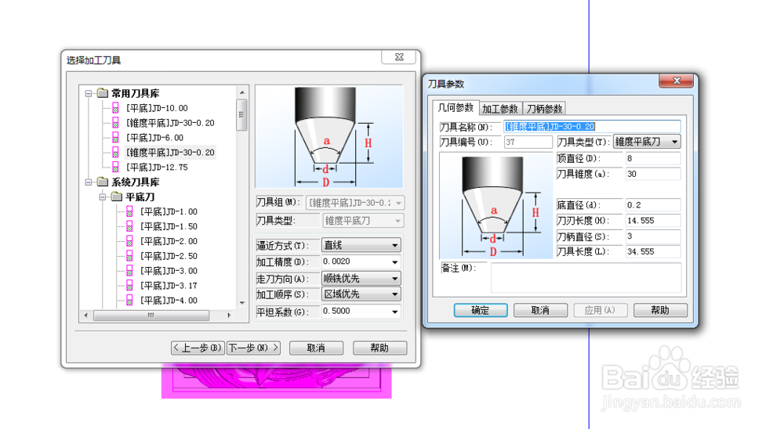Click the icon beside [平底]JD-1.00
Screen dimensions: 784x429
point(129,211)
